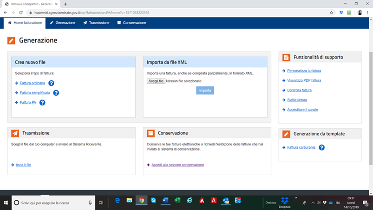Screen dimensions: 373x210
Task: Bookmark page with the star icon
Action: click(x=331, y=13)
